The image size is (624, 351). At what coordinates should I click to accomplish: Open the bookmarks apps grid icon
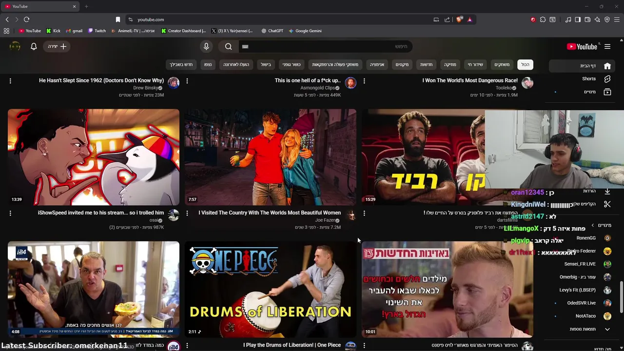(6, 31)
